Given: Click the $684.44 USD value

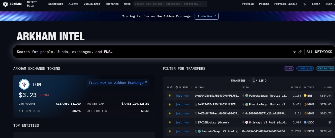Looking at the screenshot, I should 326,96.
